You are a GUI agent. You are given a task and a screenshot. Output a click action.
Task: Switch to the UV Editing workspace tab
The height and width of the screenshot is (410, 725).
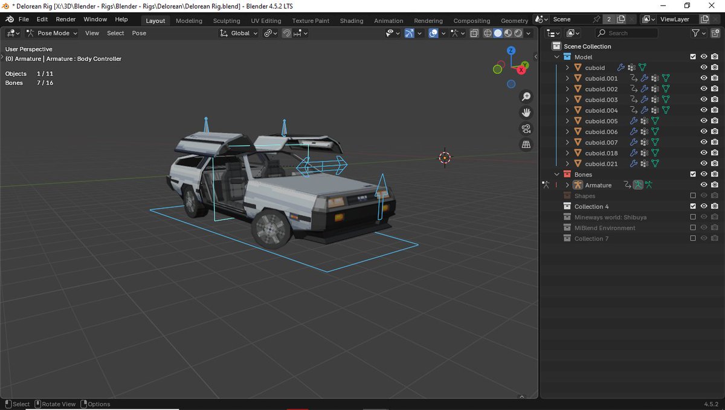point(266,21)
